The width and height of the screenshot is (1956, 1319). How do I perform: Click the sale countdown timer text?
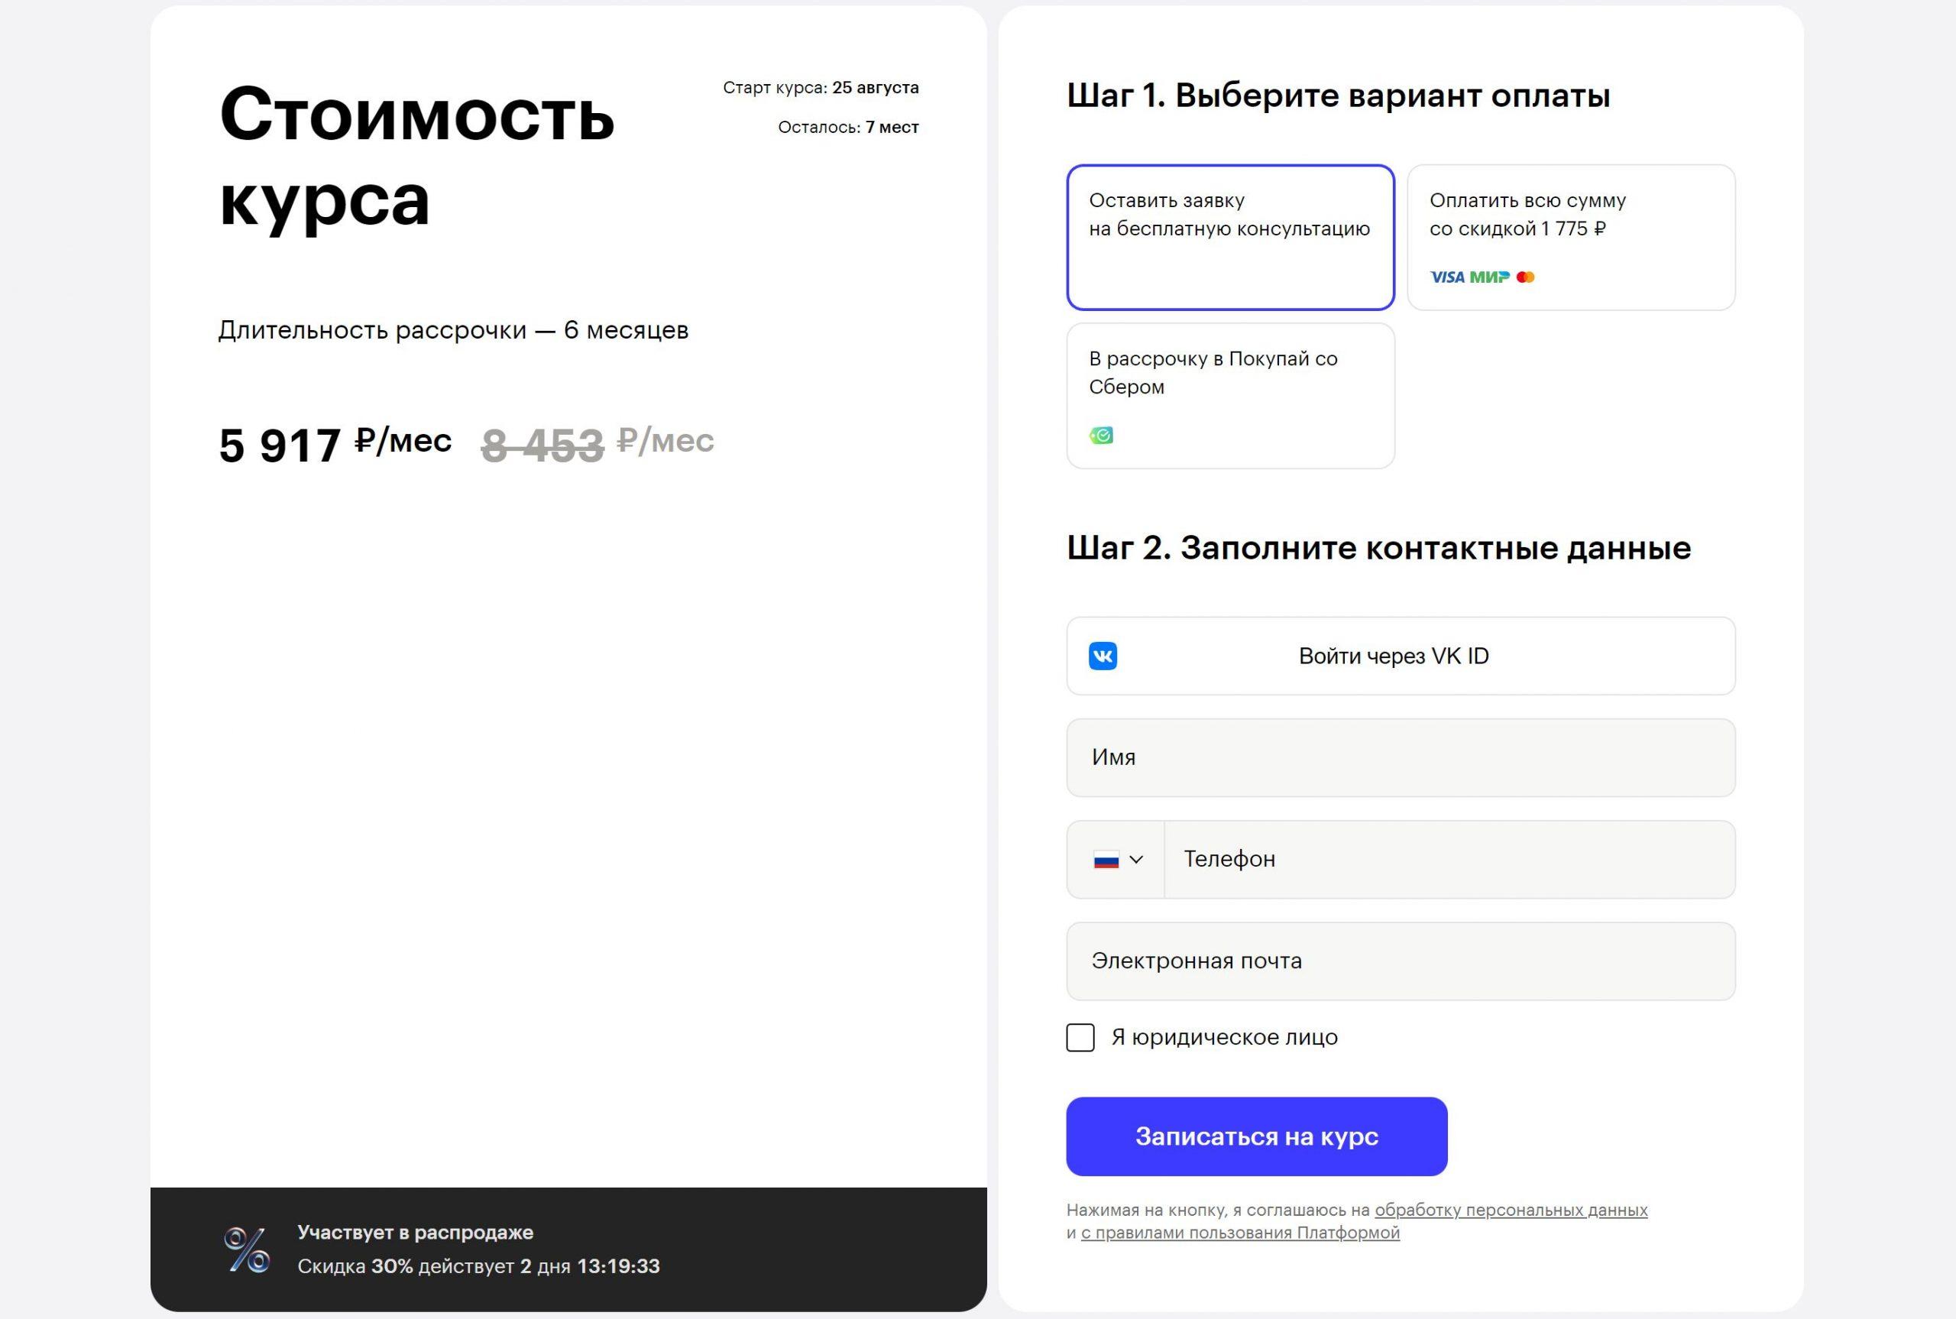tap(618, 1266)
